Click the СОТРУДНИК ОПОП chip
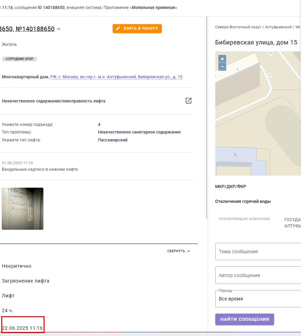The height and width of the screenshot is (336, 301). (19, 59)
